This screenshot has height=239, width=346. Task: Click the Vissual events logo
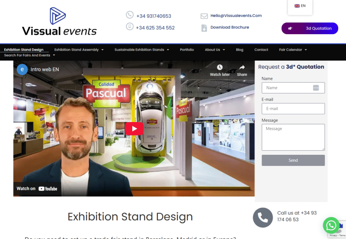click(x=59, y=22)
